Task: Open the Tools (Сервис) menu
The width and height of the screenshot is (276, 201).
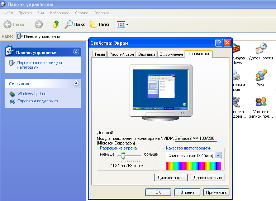Action: tap(81, 13)
